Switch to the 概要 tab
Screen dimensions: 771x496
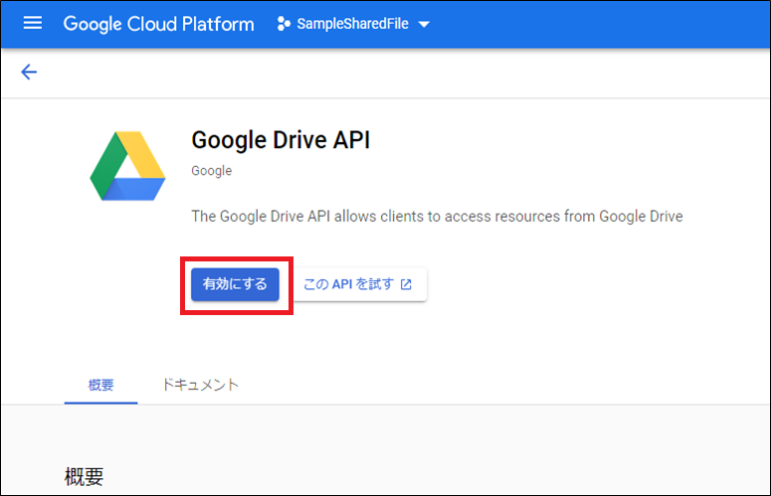tap(100, 385)
